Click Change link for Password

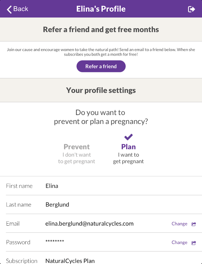pos(179,243)
